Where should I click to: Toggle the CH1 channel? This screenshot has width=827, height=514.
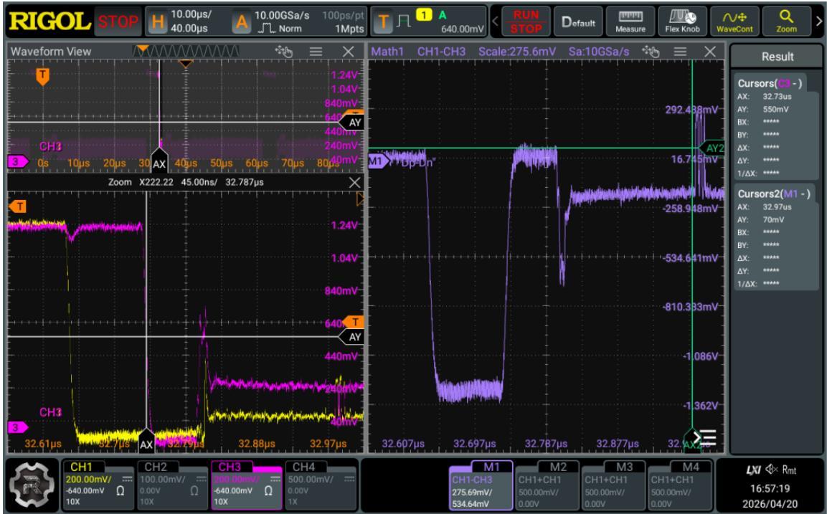click(x=98, y=485)
